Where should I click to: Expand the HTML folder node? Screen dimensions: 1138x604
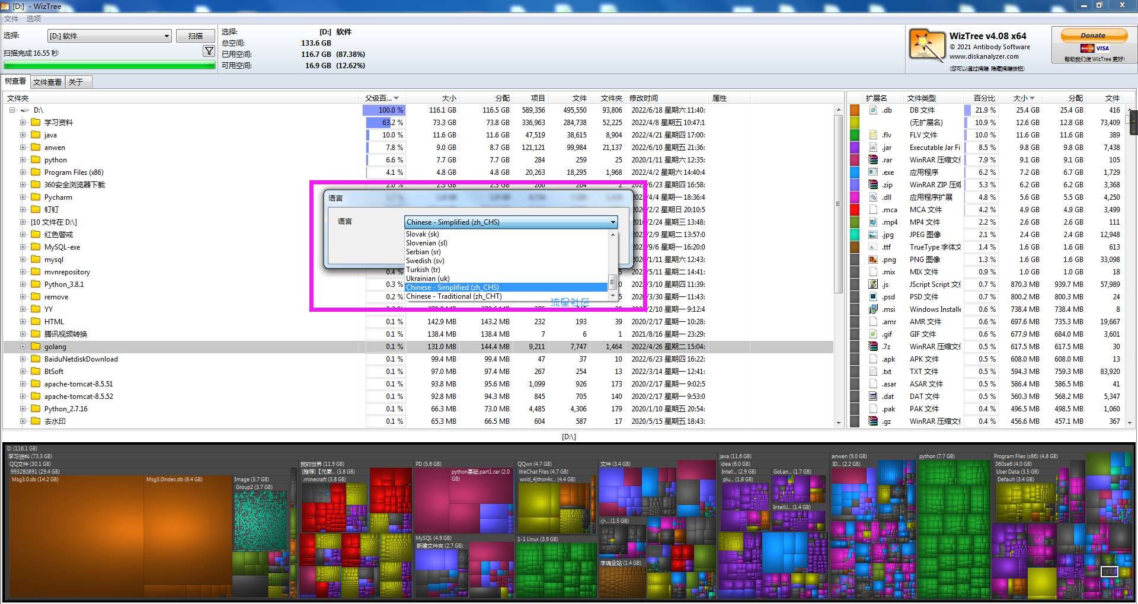[x=23, y=322]
